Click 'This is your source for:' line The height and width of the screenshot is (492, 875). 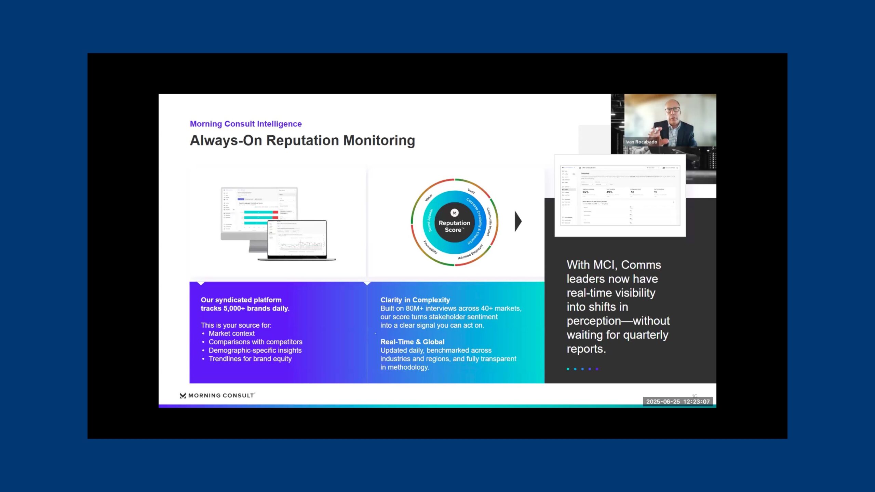tap(236, 325)
